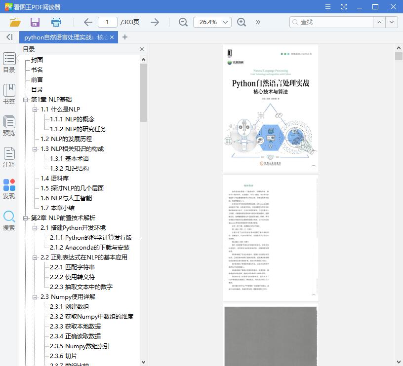Show more toolbar tools via double chevron
The width and height of the screenshot is (403, 366).
(x=258, y=22)
